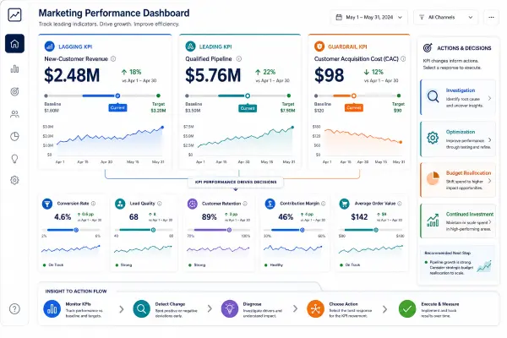
Task: Open the settings gear sidebar icon
Action: tap(14, 180)
